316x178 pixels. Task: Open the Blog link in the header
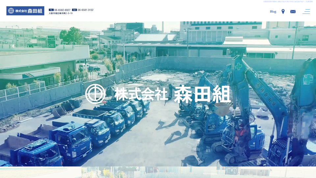[x=273, y=12]
